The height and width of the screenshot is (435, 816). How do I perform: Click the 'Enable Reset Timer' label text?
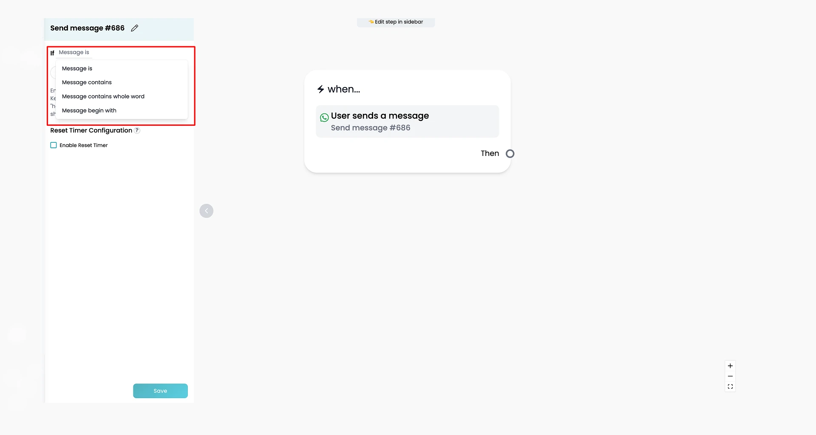pyautogui.click(x=83, y=145)
